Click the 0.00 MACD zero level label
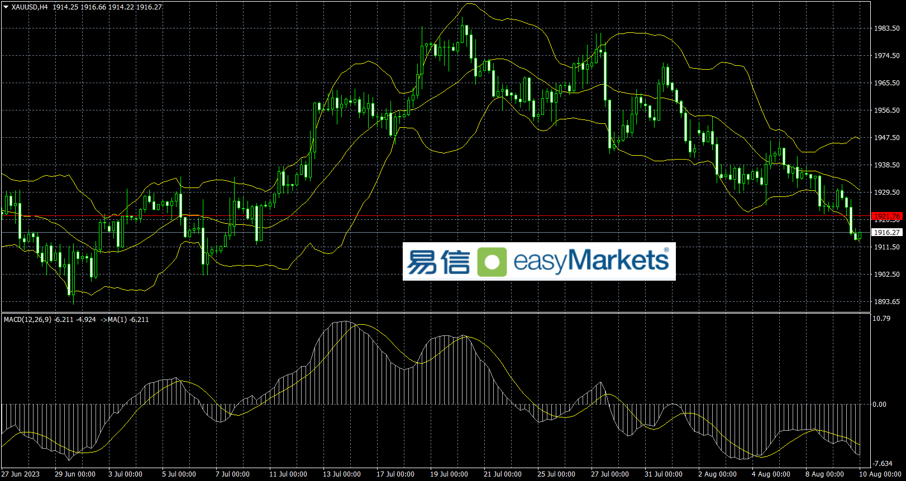 point(880,405)
